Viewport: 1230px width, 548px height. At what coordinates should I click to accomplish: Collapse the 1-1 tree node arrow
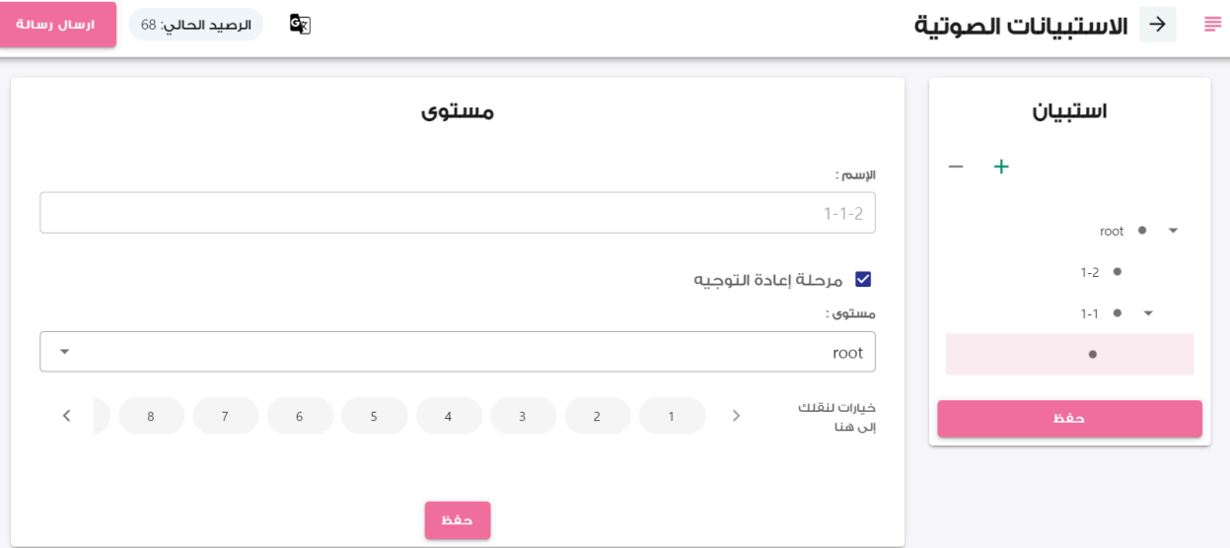(x=1148, y=313)
